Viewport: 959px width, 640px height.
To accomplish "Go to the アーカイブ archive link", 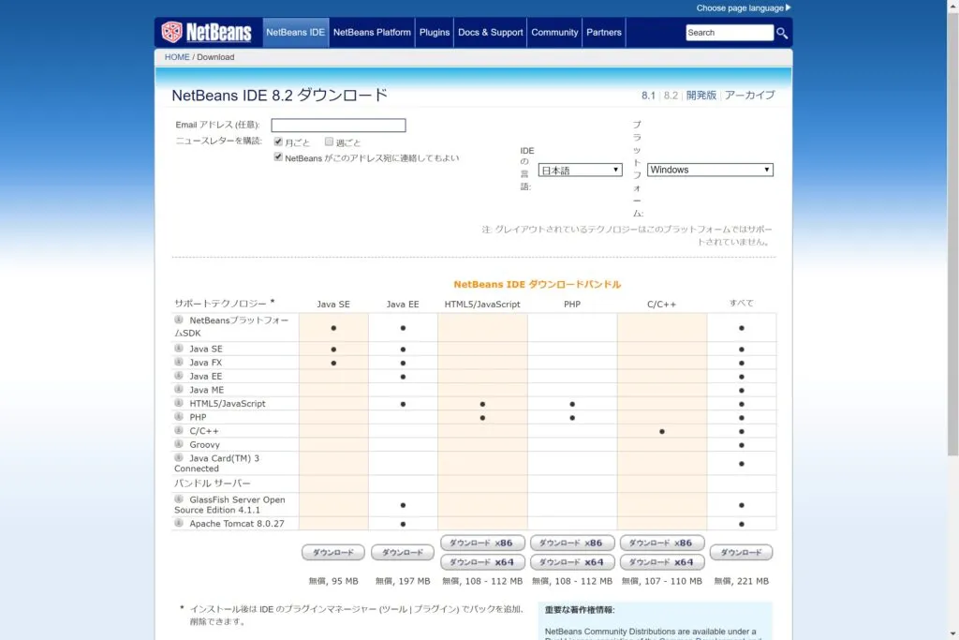I will (x=749, y=96).
